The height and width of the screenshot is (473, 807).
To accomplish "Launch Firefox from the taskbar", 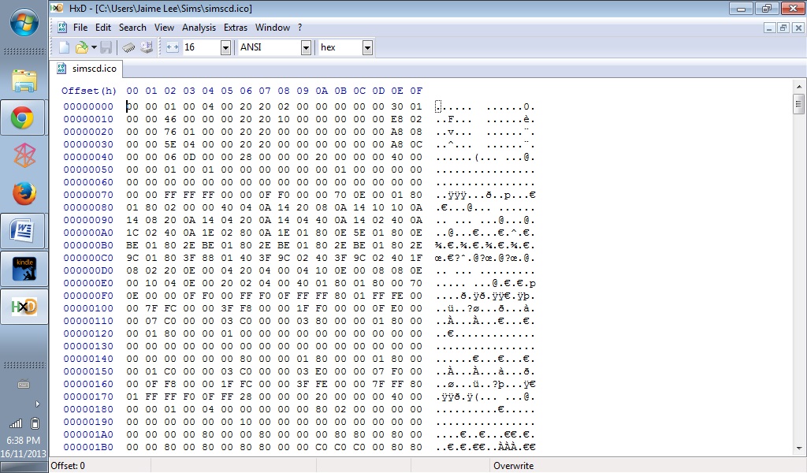I will pyautogui.click(x=24, y=193).
